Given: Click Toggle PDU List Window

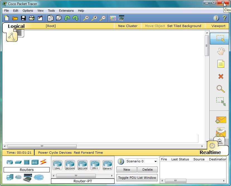Looking at the screenshot, I should click(137, 178).
